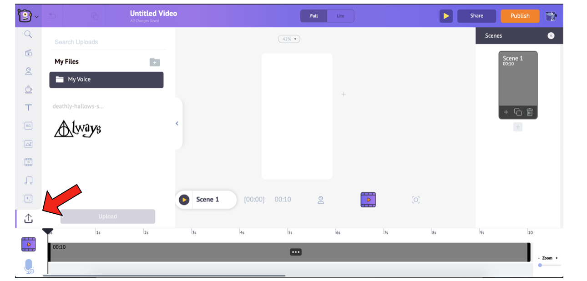Viewport: 587px width, 281px height.
Task: Collapse the uploads panel with chevron
Action: point(177,124)
